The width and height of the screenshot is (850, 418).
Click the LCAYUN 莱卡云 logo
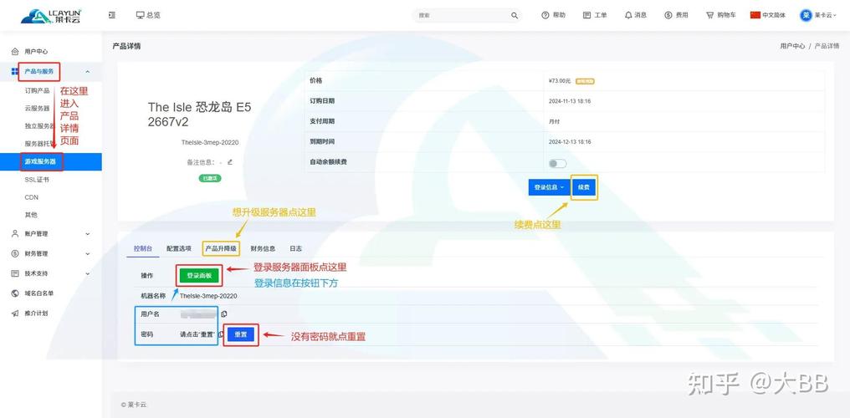tap(50, 16)
